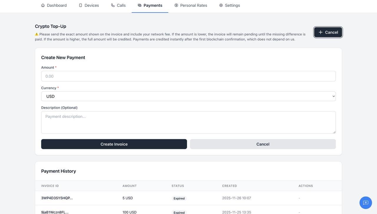Click the Dashboard home icon
The image size is (377, 214).
click(x=43, y=5)
